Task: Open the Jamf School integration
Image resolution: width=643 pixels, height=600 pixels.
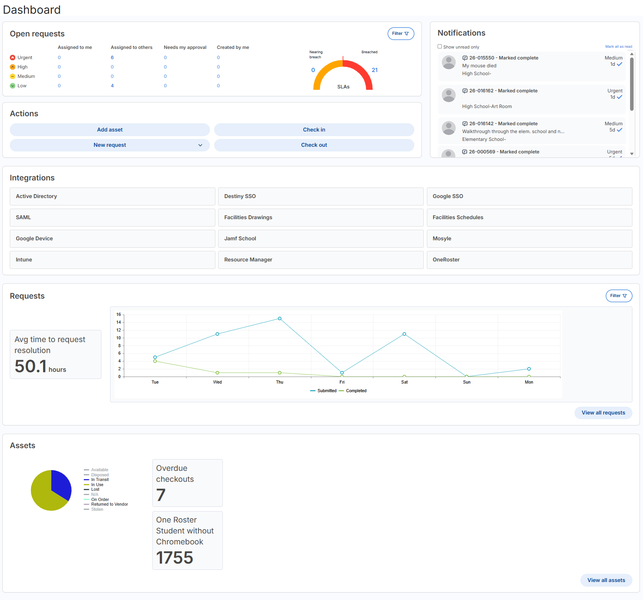Action: 321,238
